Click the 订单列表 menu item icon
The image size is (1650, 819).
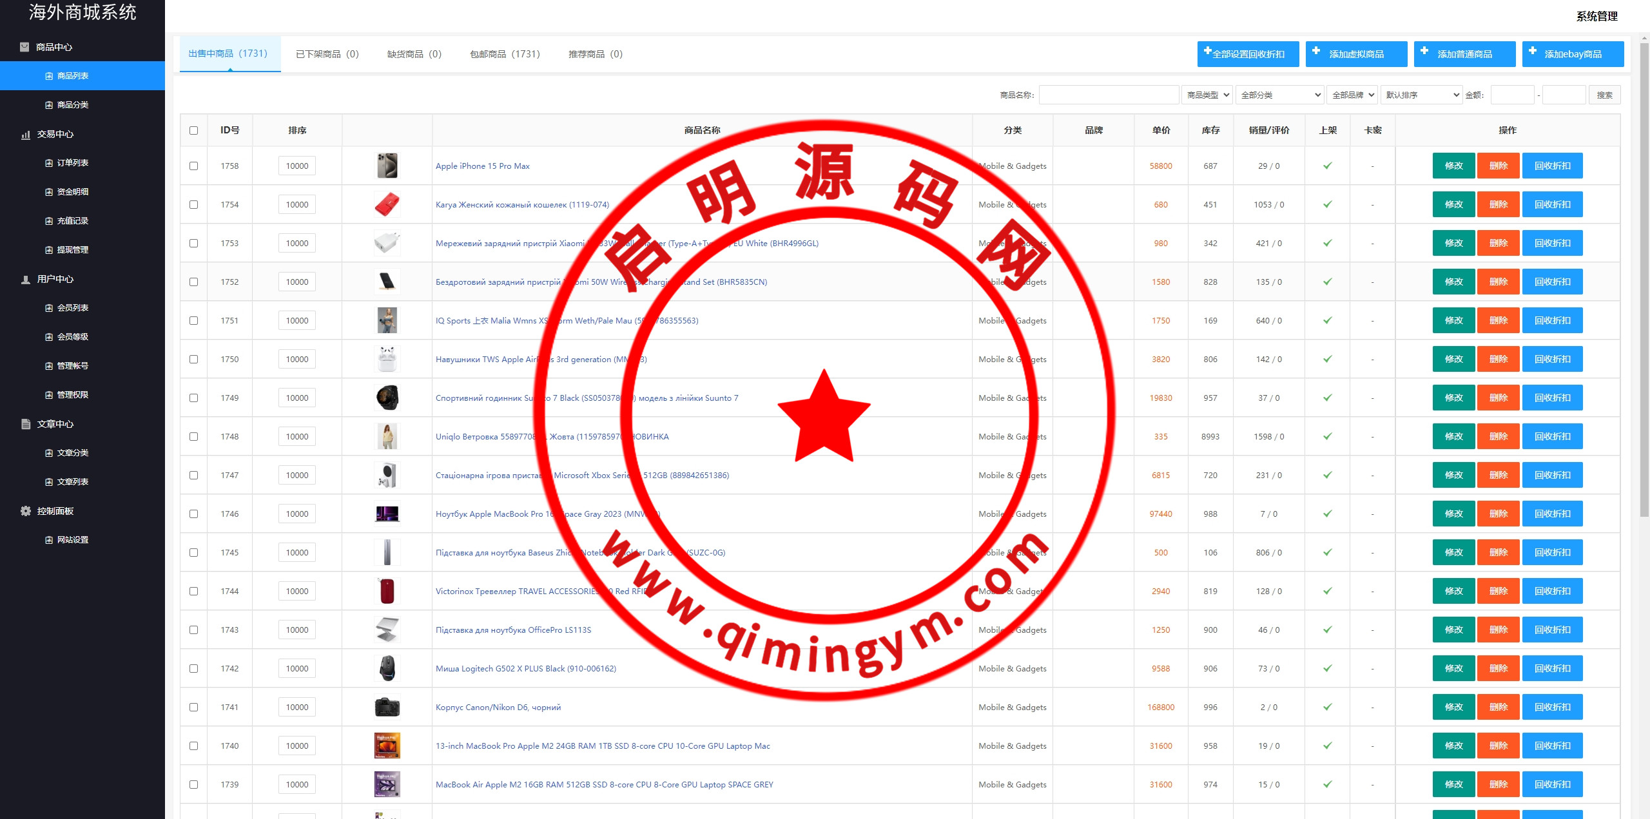click(x=49, y=163)
